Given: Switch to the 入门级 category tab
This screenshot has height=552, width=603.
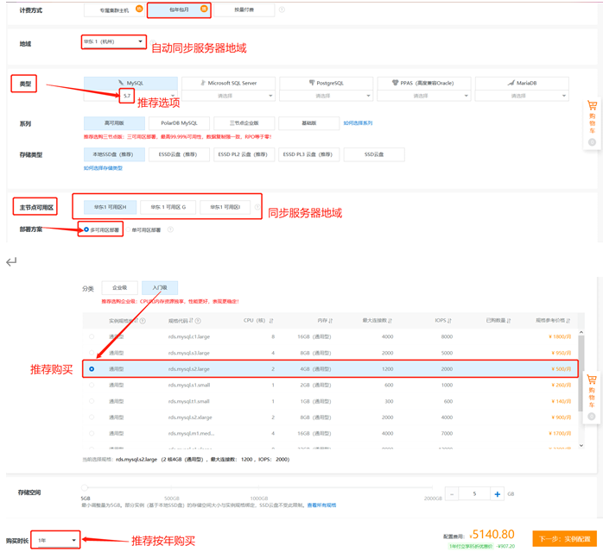Looking at the screenshot, I should pyautogui.click(x=160, y=287).
